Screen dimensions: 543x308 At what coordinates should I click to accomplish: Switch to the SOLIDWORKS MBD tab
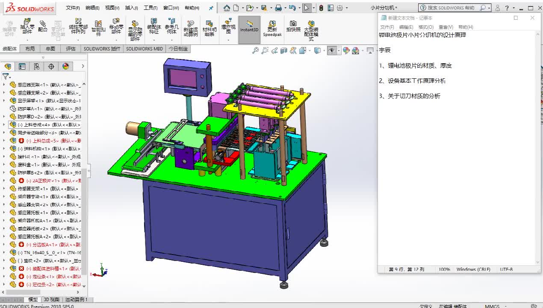pos(145,49)
